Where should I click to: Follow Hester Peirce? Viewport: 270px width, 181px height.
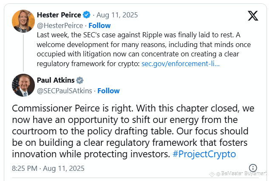[x=99, y=25]
